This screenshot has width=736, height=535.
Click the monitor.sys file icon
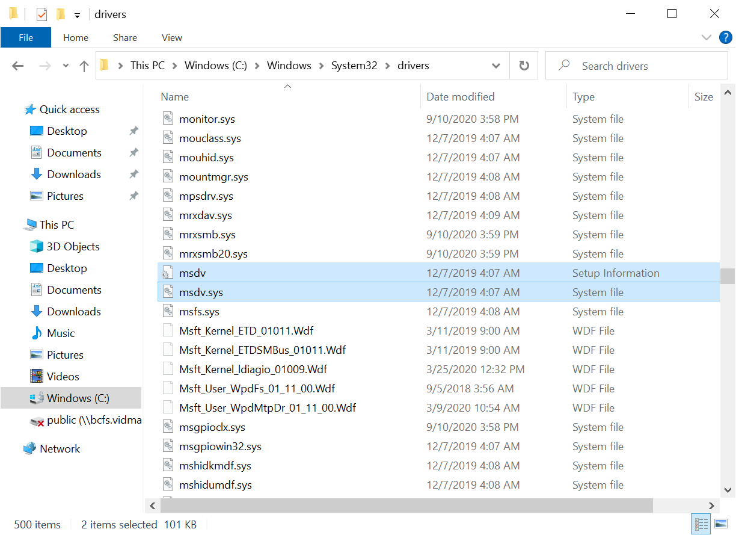168,119
